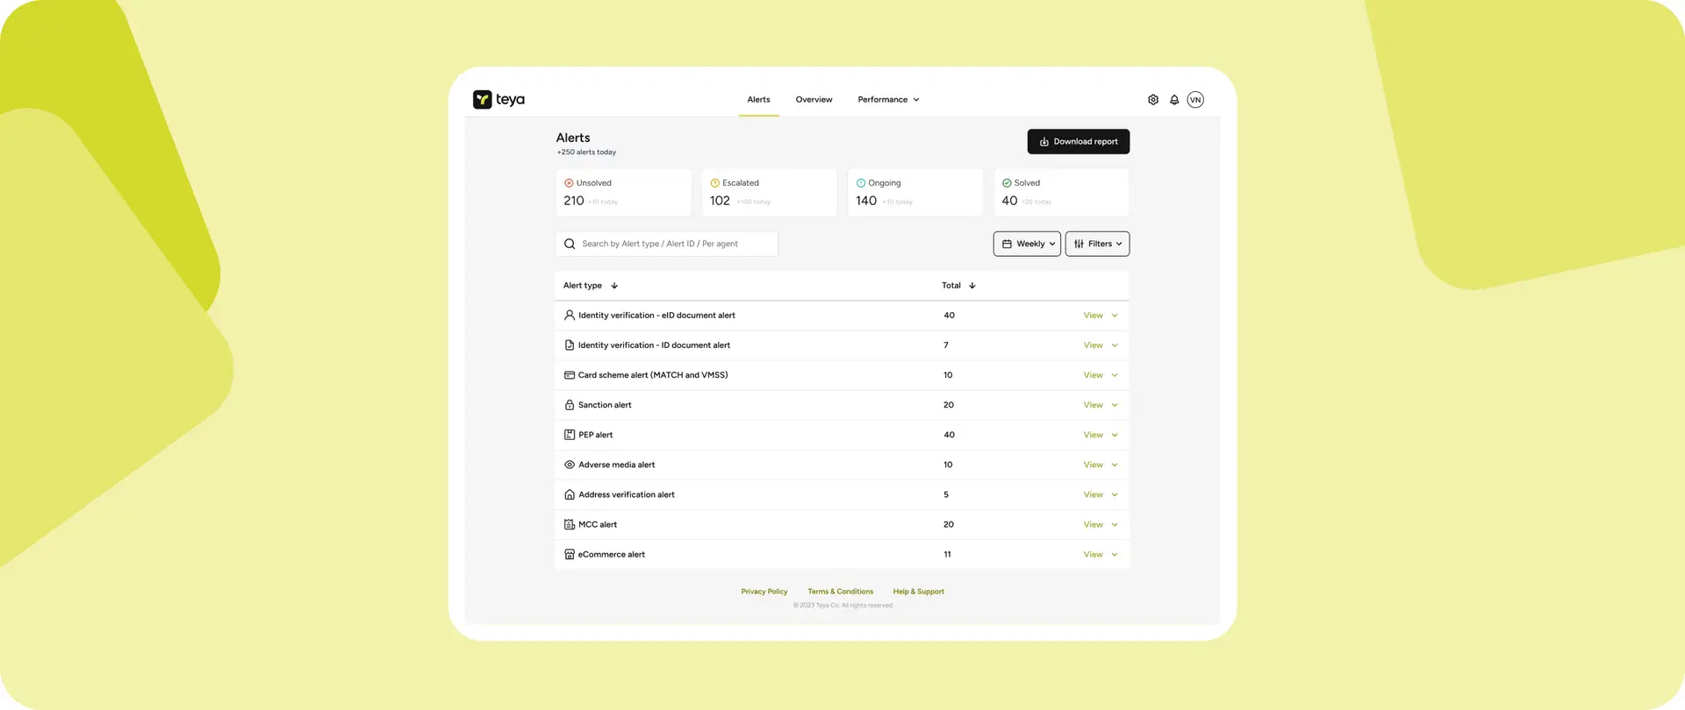Click the Address verification house icon

(570, 495)
